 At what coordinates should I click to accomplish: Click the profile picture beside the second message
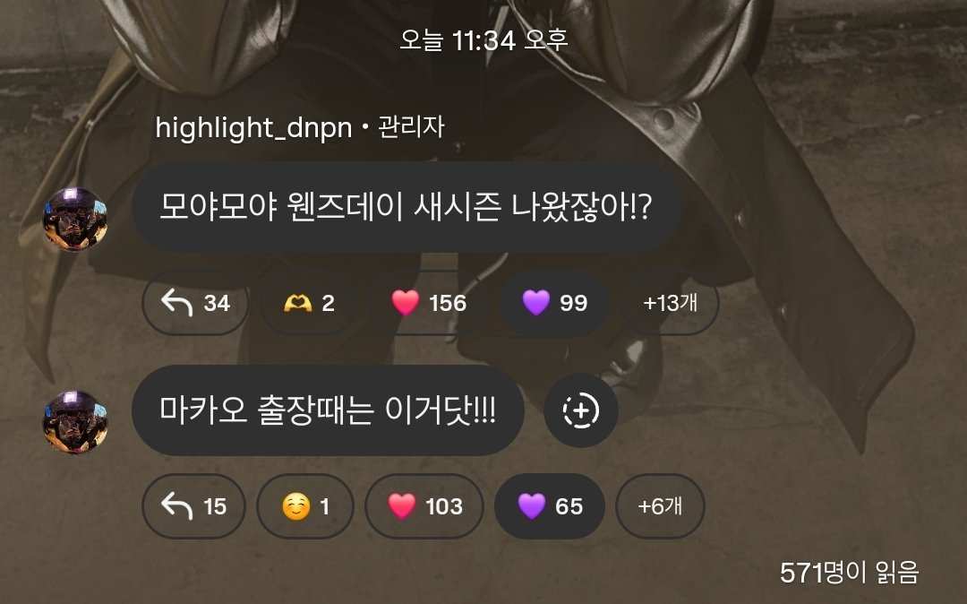[75, 422]
